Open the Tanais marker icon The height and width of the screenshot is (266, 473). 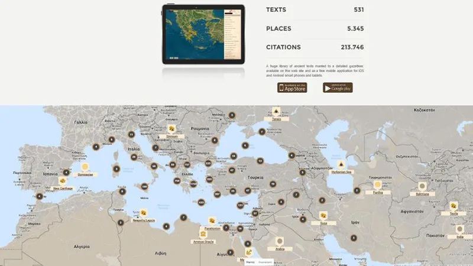pos(276,111)
